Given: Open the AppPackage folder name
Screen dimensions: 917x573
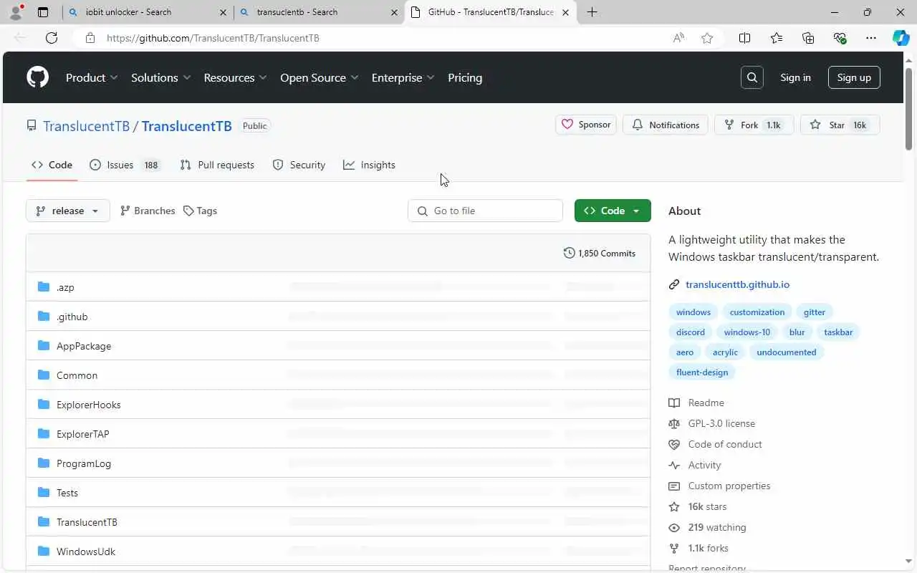Looking at the screenshot, I should coord(84,346).
